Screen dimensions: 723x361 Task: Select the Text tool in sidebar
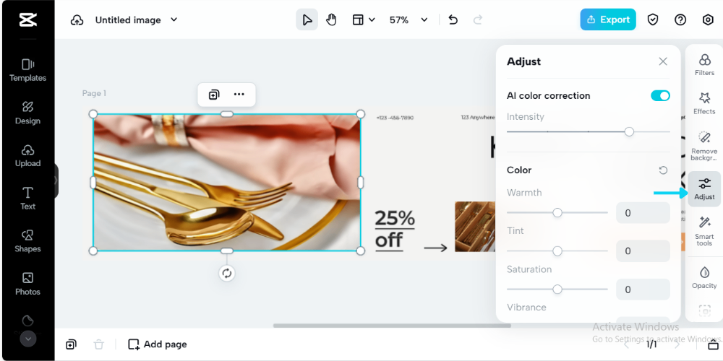27,199
